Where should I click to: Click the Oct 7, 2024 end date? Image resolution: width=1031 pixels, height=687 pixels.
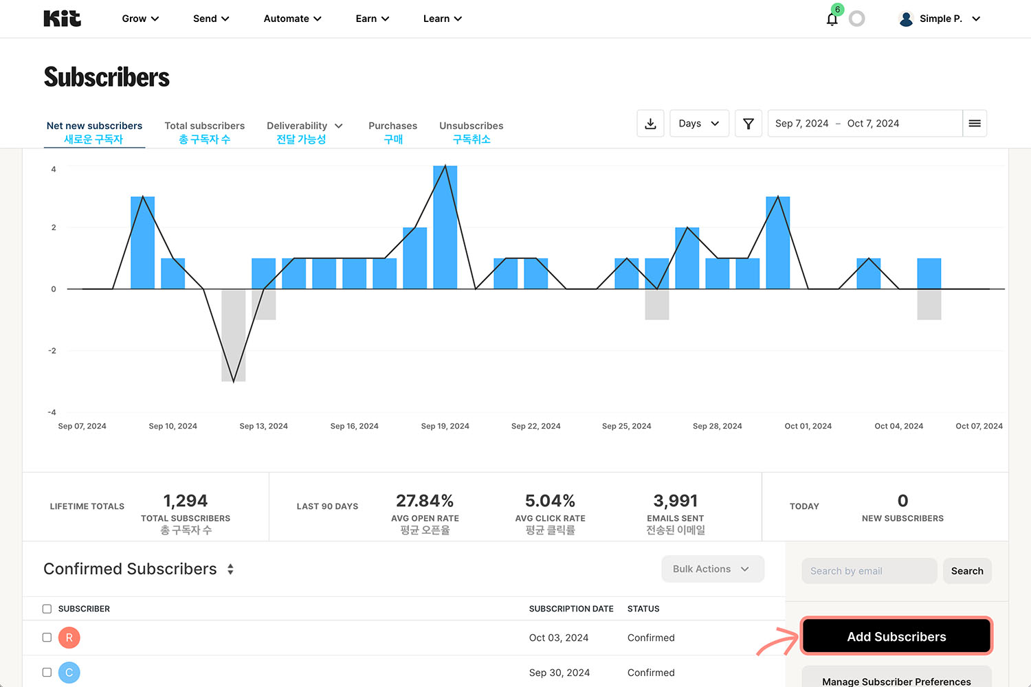coord(873,124)
